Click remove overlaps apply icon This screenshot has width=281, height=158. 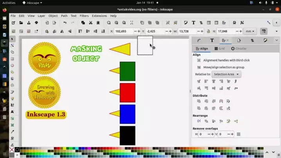238,134
